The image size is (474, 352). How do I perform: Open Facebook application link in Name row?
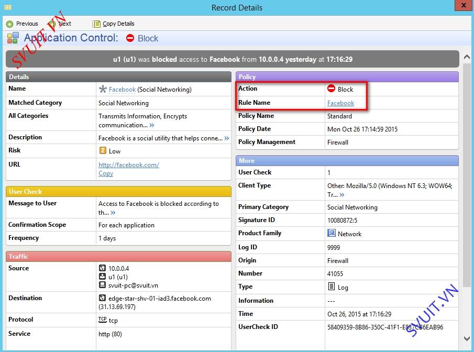pos(122,90)
